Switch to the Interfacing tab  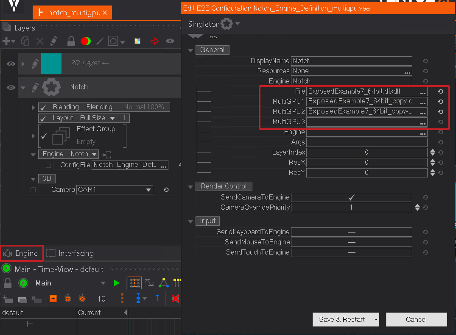(x=70, y=253)
